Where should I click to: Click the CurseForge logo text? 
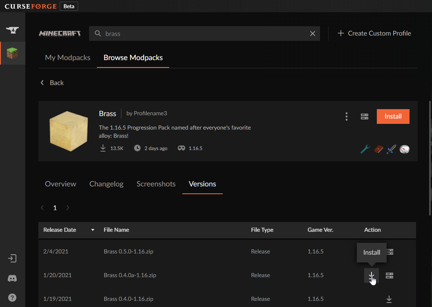pos(31,6)
